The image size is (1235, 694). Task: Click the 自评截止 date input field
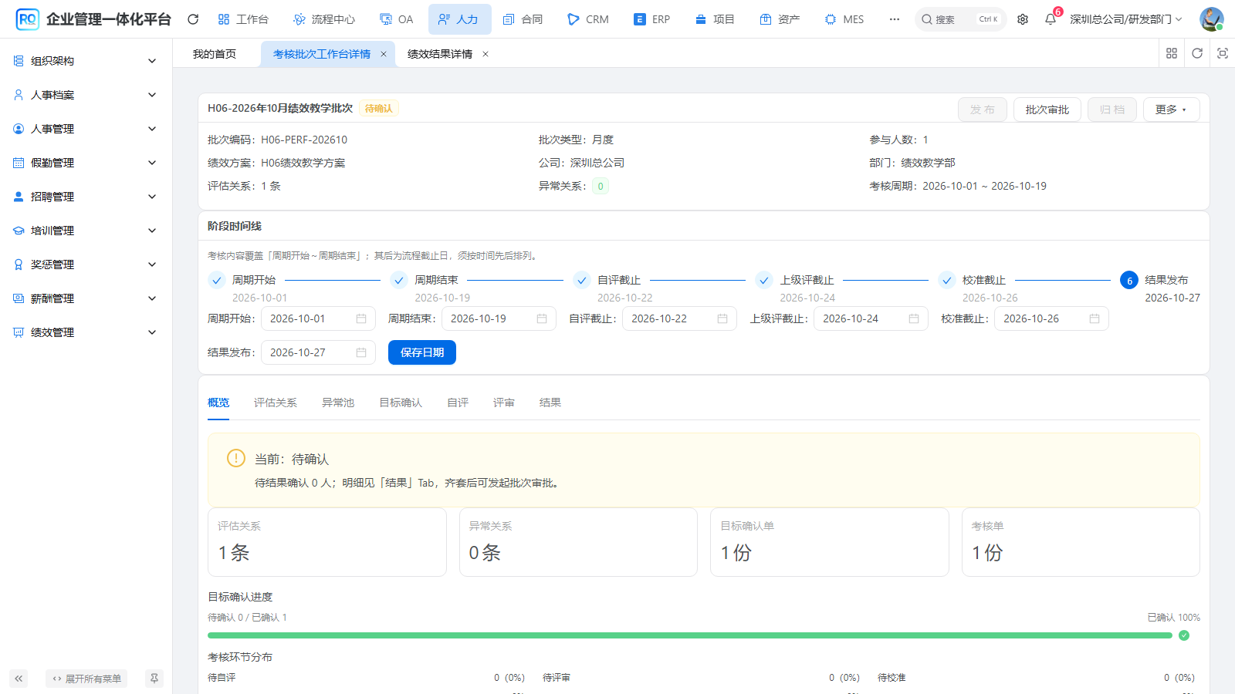point(679,318)
